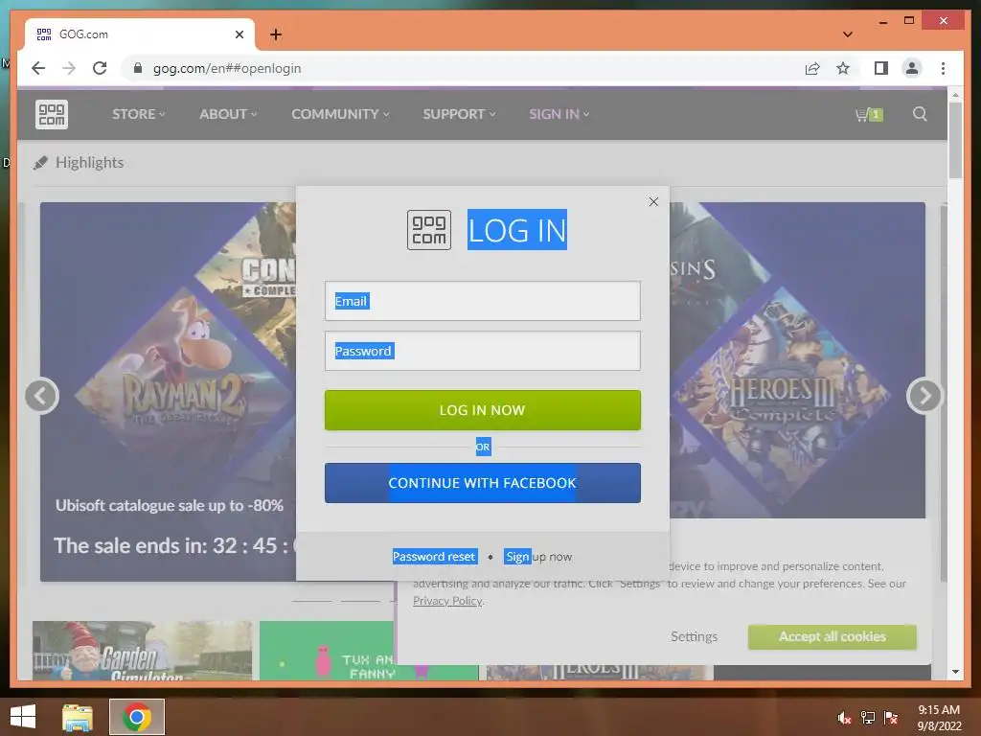Click the page vertical scrollbar thumb
981x736 pixels.
click(x=955, y=140)
